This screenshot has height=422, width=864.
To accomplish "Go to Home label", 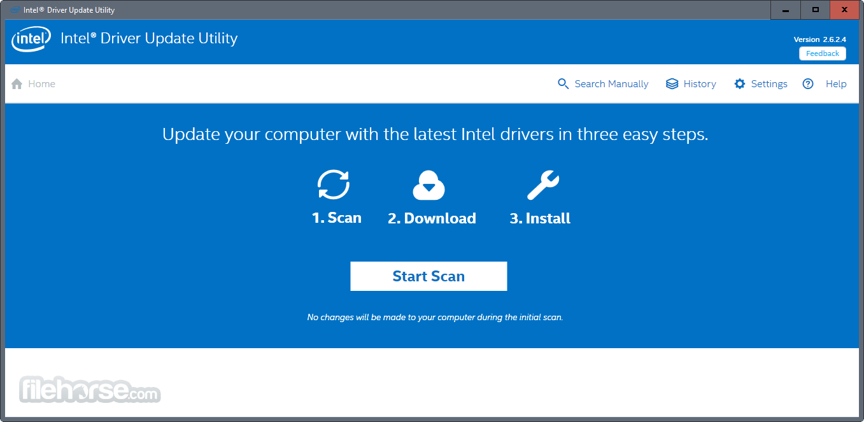I will [x=41, y=84].
